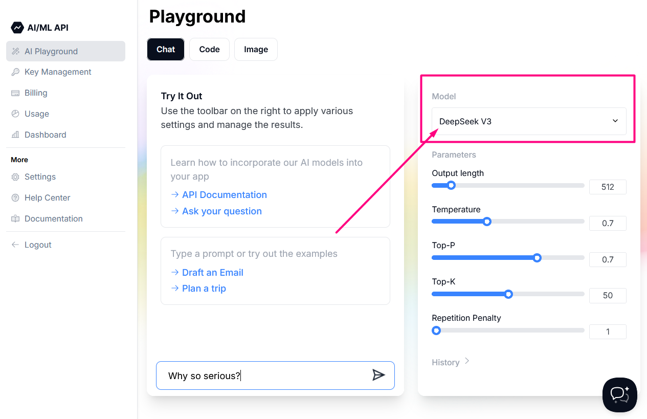Click the Settings gear icon in sidebar

coord(15,177)
